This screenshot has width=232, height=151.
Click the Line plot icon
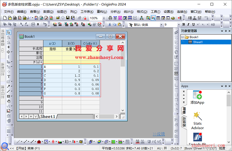tap(18, 142)
